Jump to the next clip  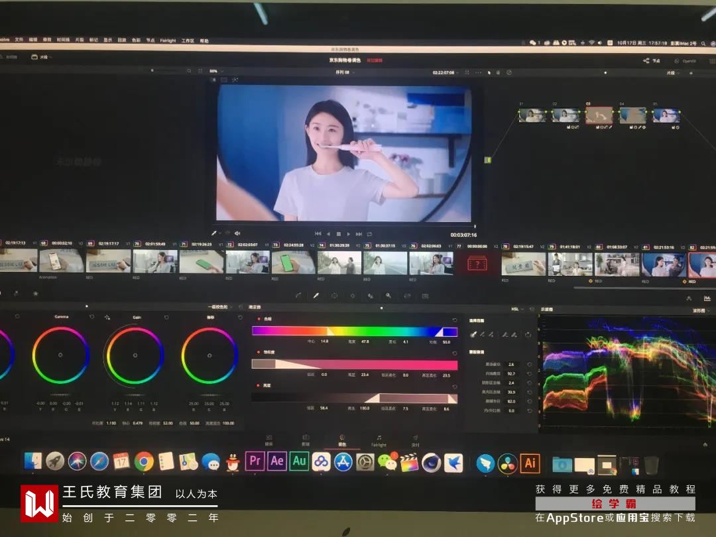pyautogui.click(x=359, y=234)
